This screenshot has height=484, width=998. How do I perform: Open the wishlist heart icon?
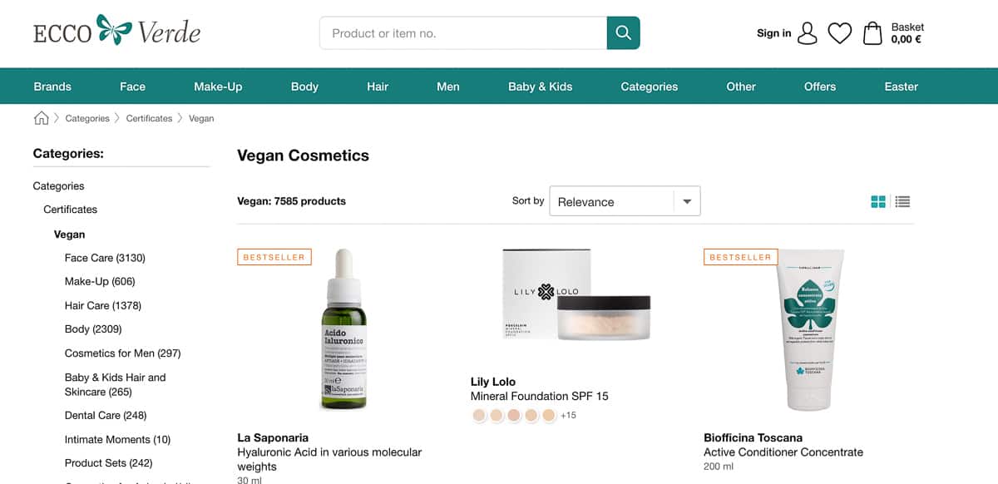point(840,32)
